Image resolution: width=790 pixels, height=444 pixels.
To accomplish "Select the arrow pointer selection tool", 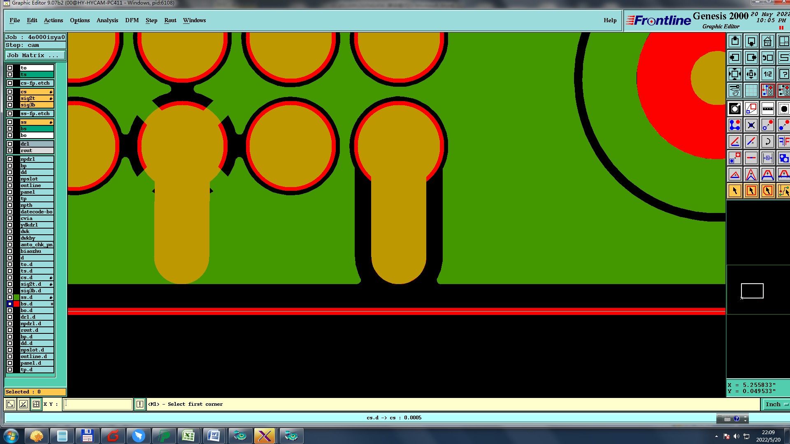I will point(735,191).
